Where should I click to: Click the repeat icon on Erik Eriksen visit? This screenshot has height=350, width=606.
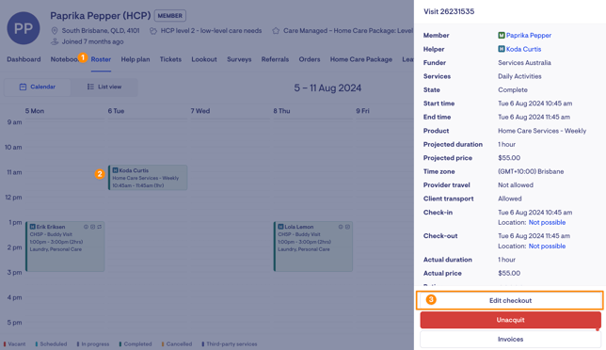[100, 227]
